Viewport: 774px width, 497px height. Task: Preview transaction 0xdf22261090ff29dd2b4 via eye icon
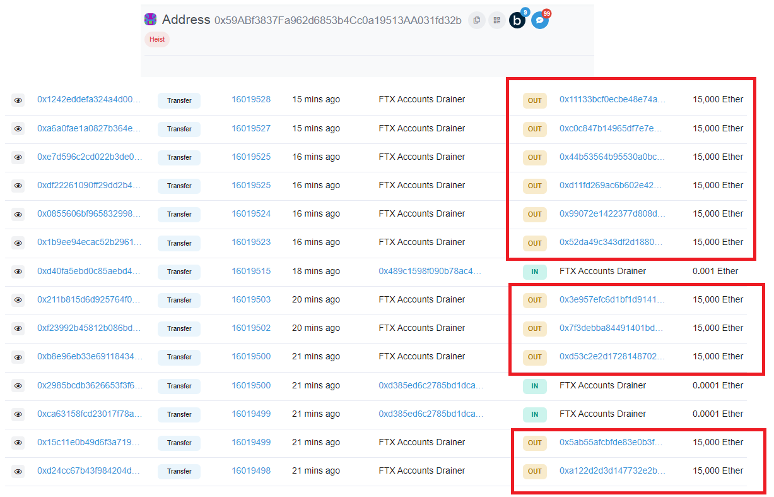click(x=18, y=186)
